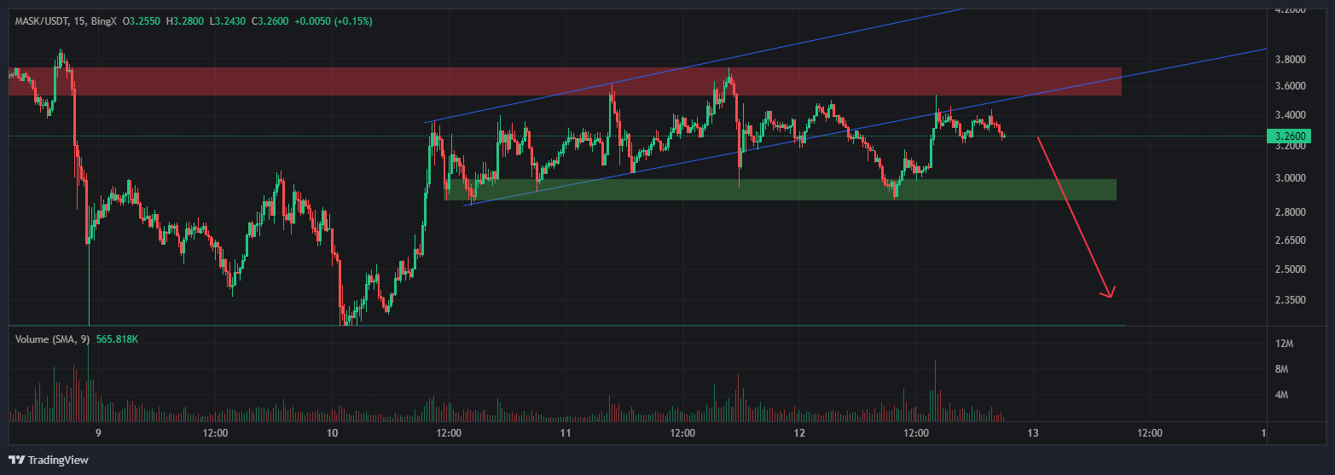Click the 12M volume axis label
This screenshot has height=475, width=1335.
pos(1284,344)
